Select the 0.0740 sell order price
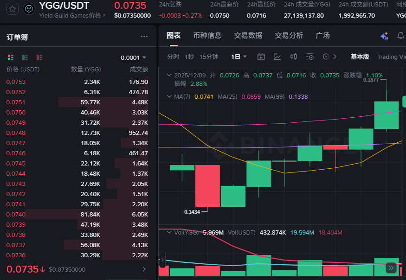 point(16,214)
